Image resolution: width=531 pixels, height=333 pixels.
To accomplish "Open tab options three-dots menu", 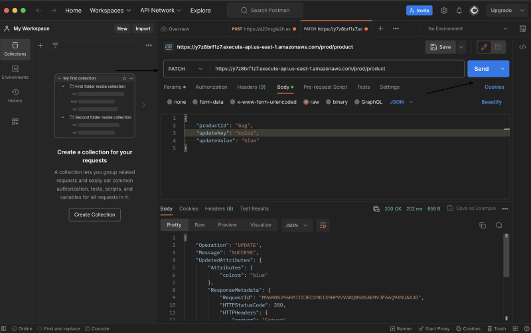I will 396,28.
